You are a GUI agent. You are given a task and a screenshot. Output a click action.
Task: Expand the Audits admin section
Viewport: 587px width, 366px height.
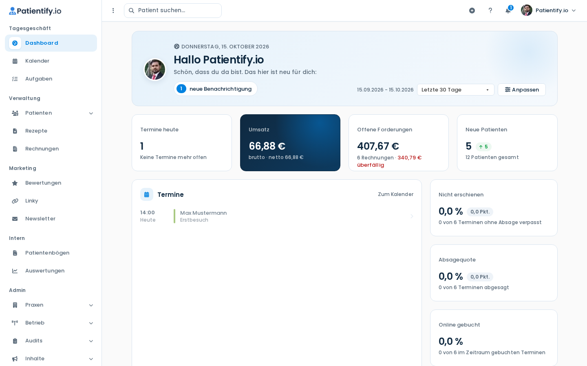pyautogui.click(x=51, y=341)
